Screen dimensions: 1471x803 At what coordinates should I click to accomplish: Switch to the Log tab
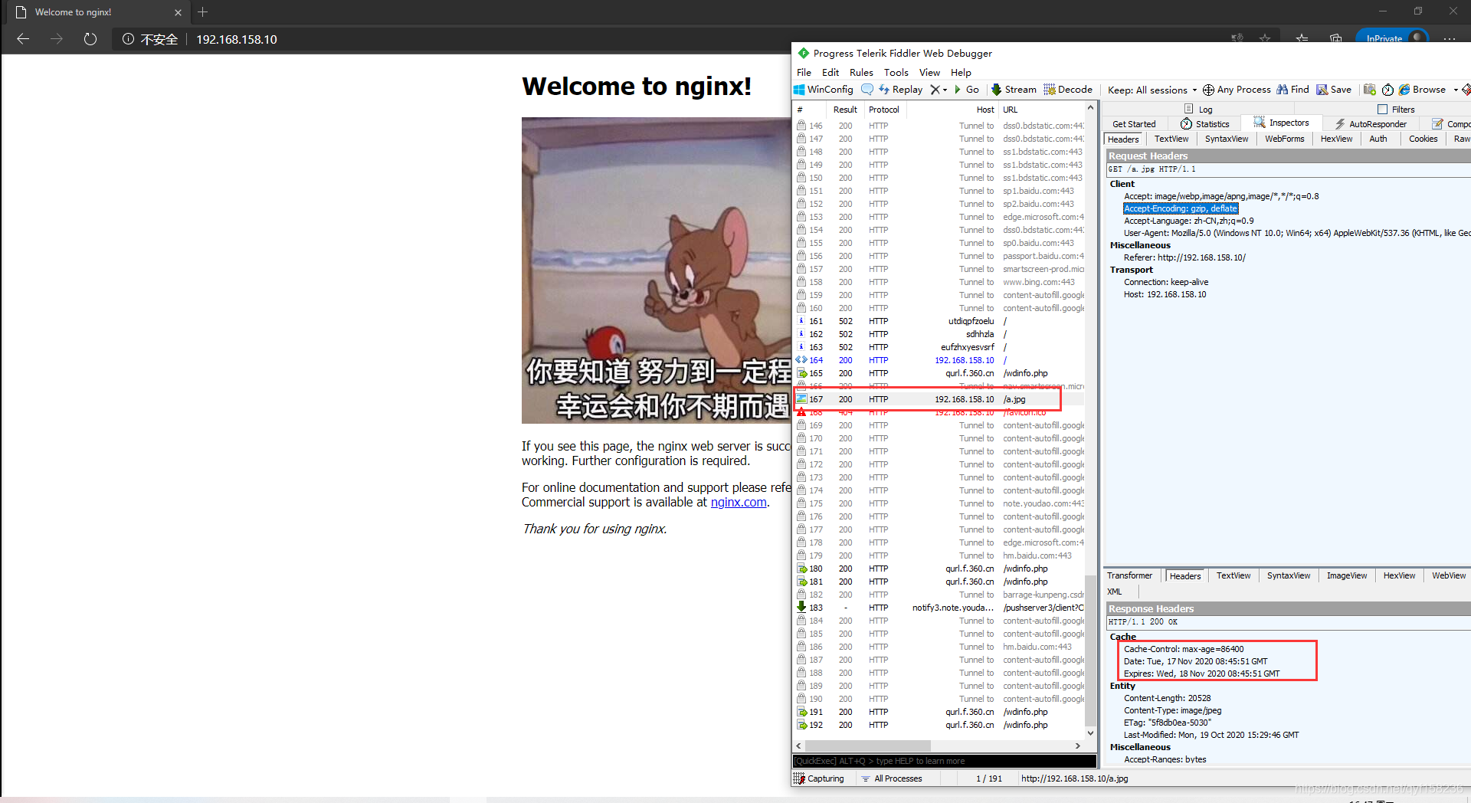pyautogui.click(x=1198, y=110)
